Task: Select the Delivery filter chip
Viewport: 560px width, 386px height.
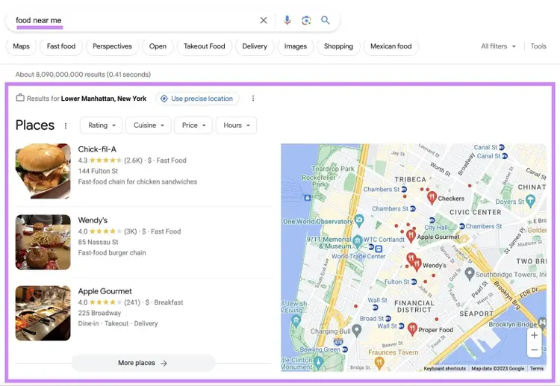Action: pyautogui.click(x=255, y=46)
